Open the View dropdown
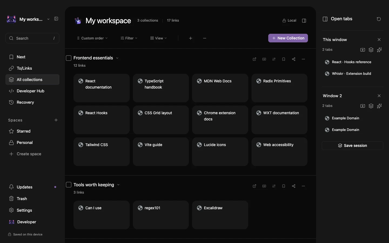Screen dimensions: 389x243 click(159, 38)
